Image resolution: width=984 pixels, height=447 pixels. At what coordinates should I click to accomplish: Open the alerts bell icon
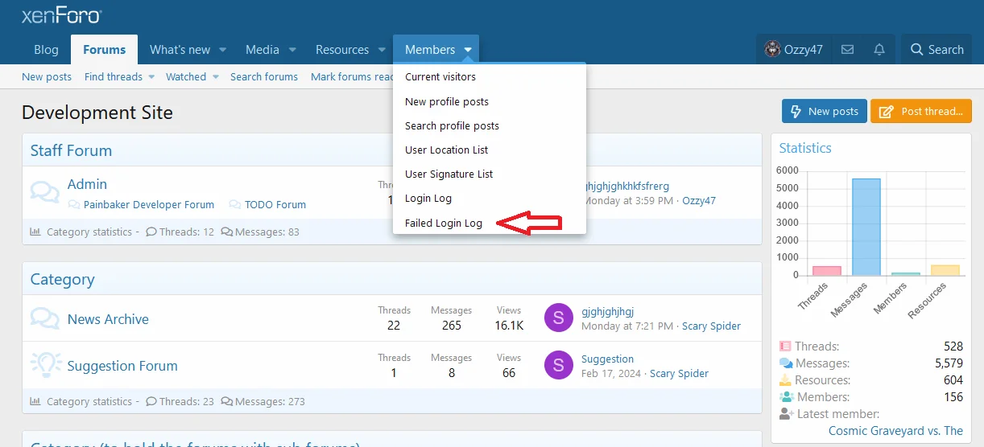click(x=879, y=50)
